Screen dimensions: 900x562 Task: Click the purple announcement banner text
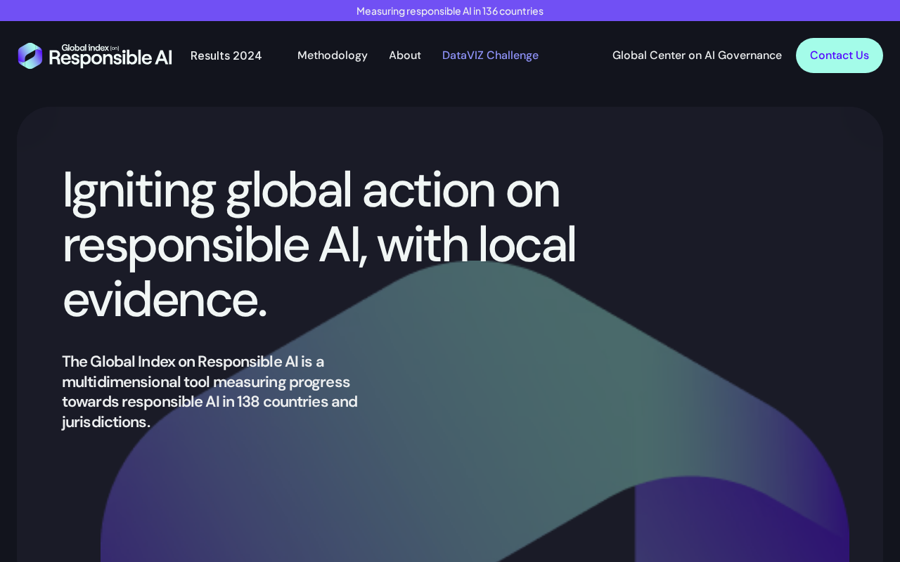coord(449,11)
